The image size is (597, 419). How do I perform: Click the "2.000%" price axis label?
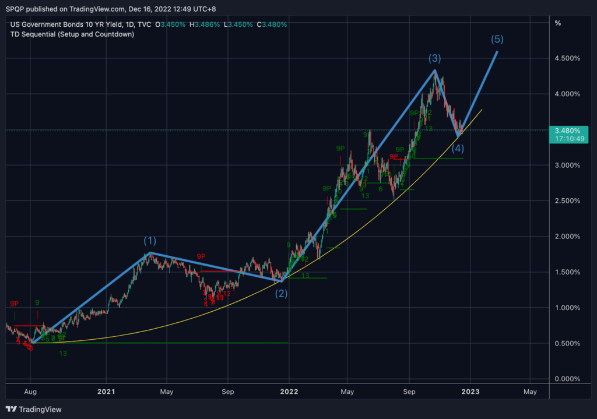(x=567, y=237)
